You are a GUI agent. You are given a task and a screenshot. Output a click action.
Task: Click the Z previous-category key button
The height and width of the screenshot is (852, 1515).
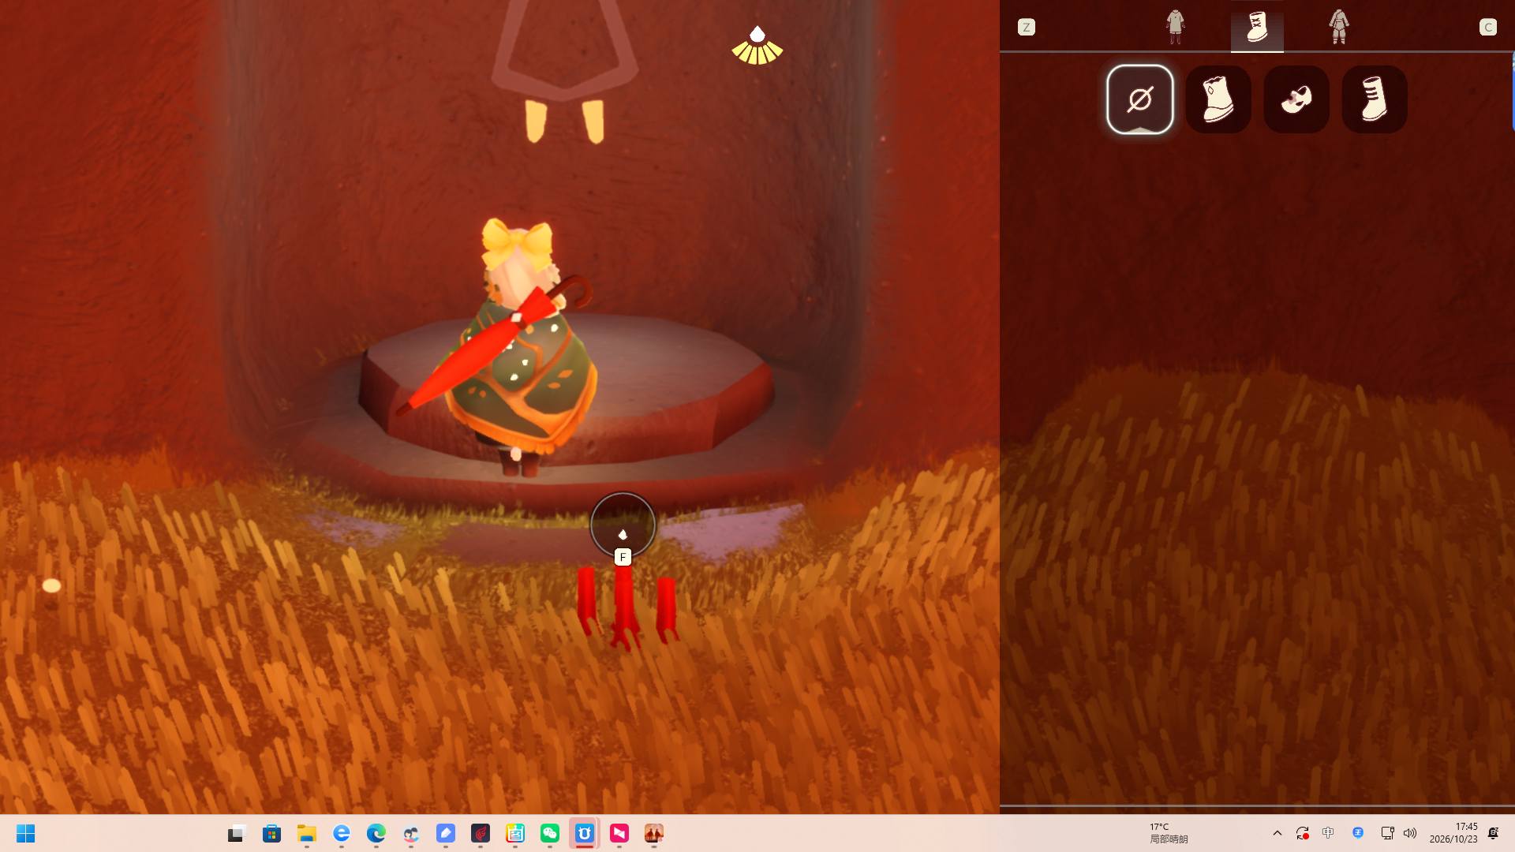1026,28
